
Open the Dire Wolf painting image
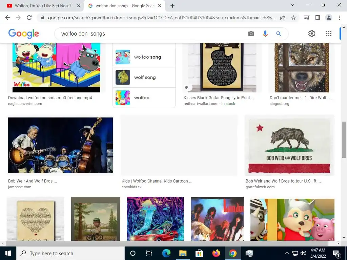[302, 68]
